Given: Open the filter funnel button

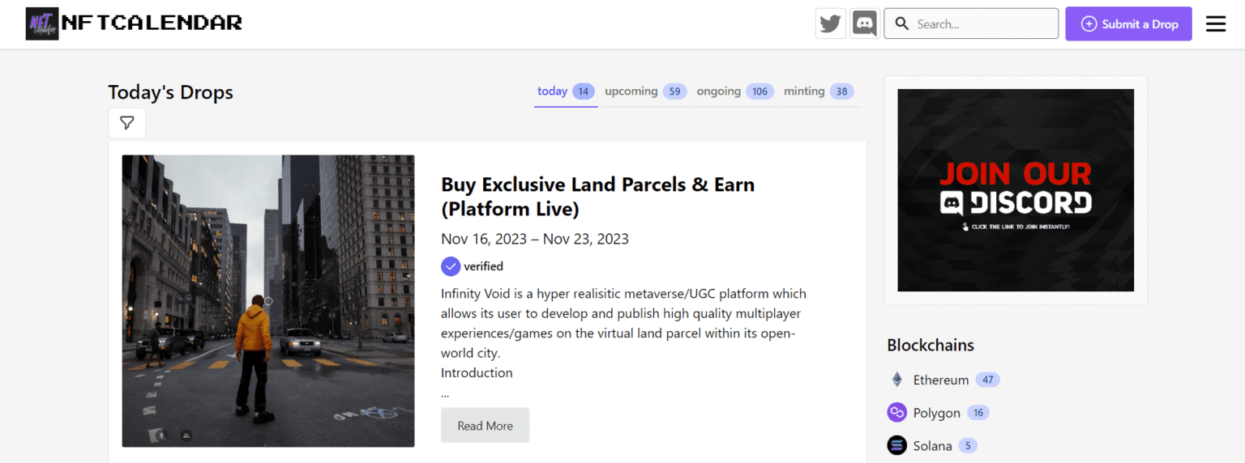Looking at the screenshot, I should [127, 123].
